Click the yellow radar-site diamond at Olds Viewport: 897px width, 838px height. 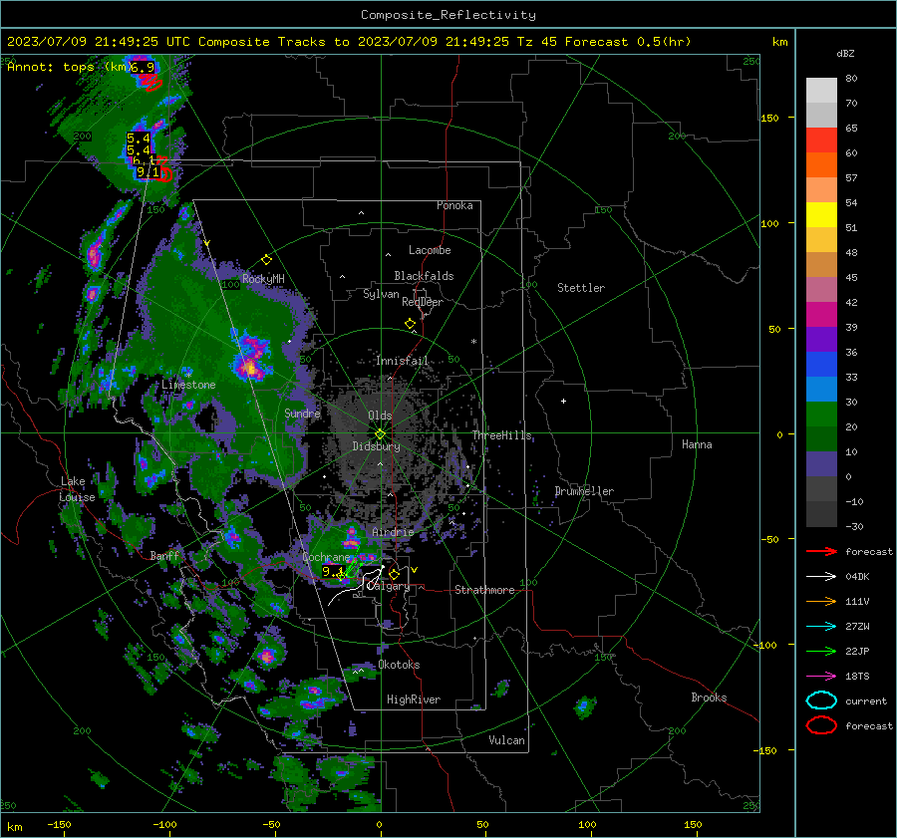click(x=380, y=434)
